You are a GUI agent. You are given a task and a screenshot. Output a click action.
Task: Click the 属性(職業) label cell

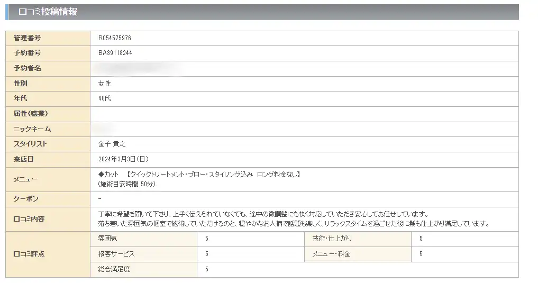coord(48,114)
